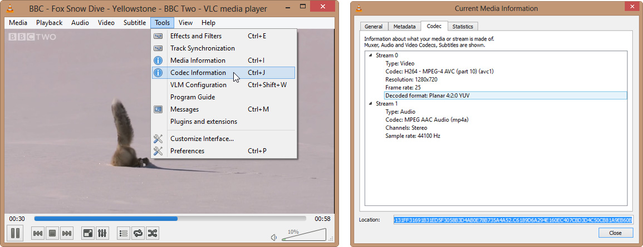This screenshot has width=643, height=247.
Task: Choose Customize Interface menu entry
Action: click(x=223, y=139)
